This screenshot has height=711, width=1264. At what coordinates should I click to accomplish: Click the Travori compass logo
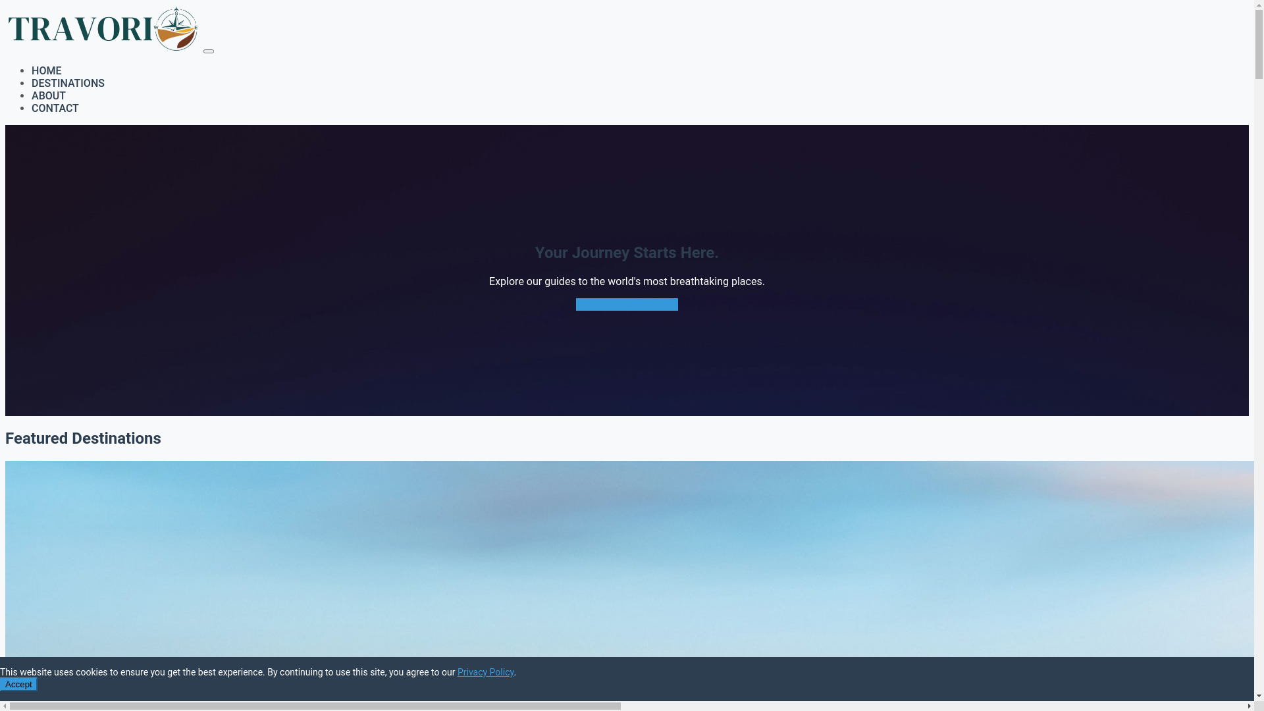click(103, 29)
